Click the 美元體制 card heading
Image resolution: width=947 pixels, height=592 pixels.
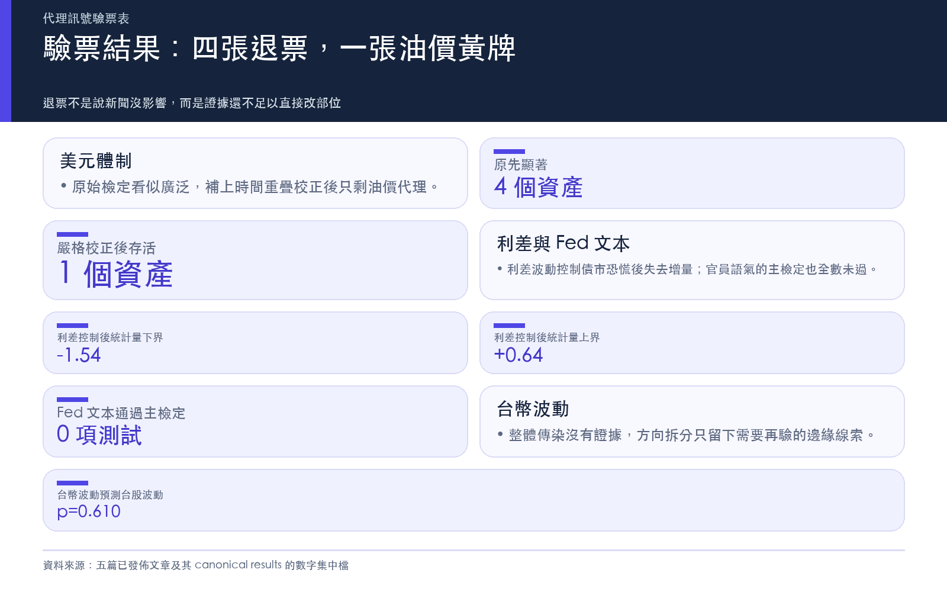coord(95,160)
